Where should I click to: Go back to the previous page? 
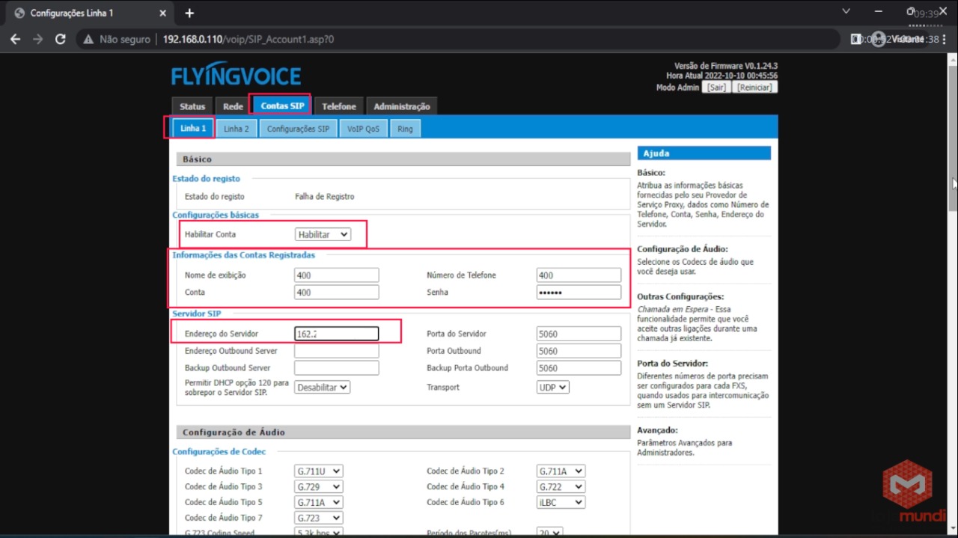(15, 39)
